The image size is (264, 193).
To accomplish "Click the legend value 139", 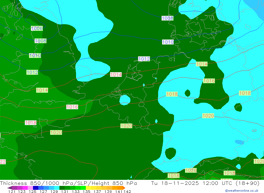I will click(108, 191).
